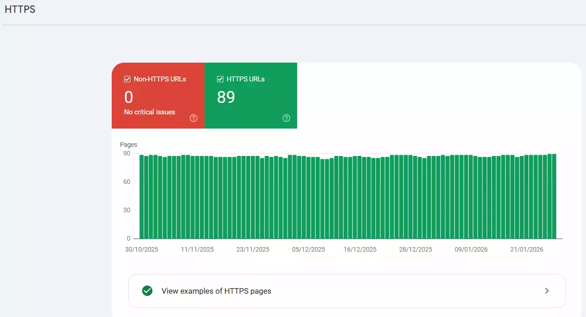This screenshot has height=317, width=586.
Task: Select the green HTTPS URLs card
Action: pyautogui.click(x=251, y=96)
